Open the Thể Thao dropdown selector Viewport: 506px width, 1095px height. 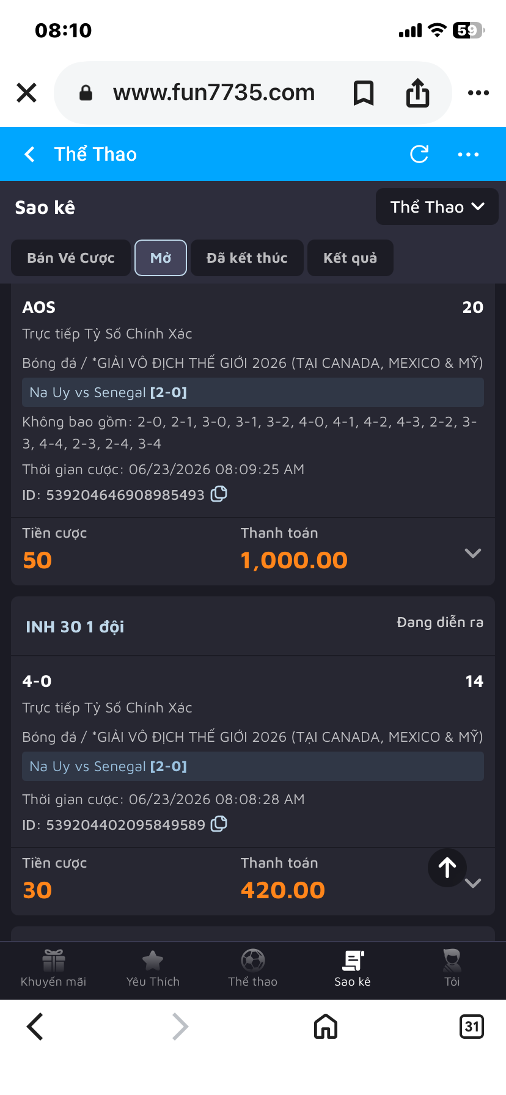437,207
